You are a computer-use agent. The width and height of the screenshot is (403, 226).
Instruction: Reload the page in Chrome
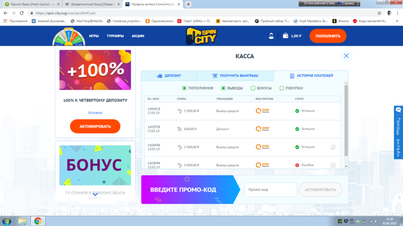coord(21,13)
